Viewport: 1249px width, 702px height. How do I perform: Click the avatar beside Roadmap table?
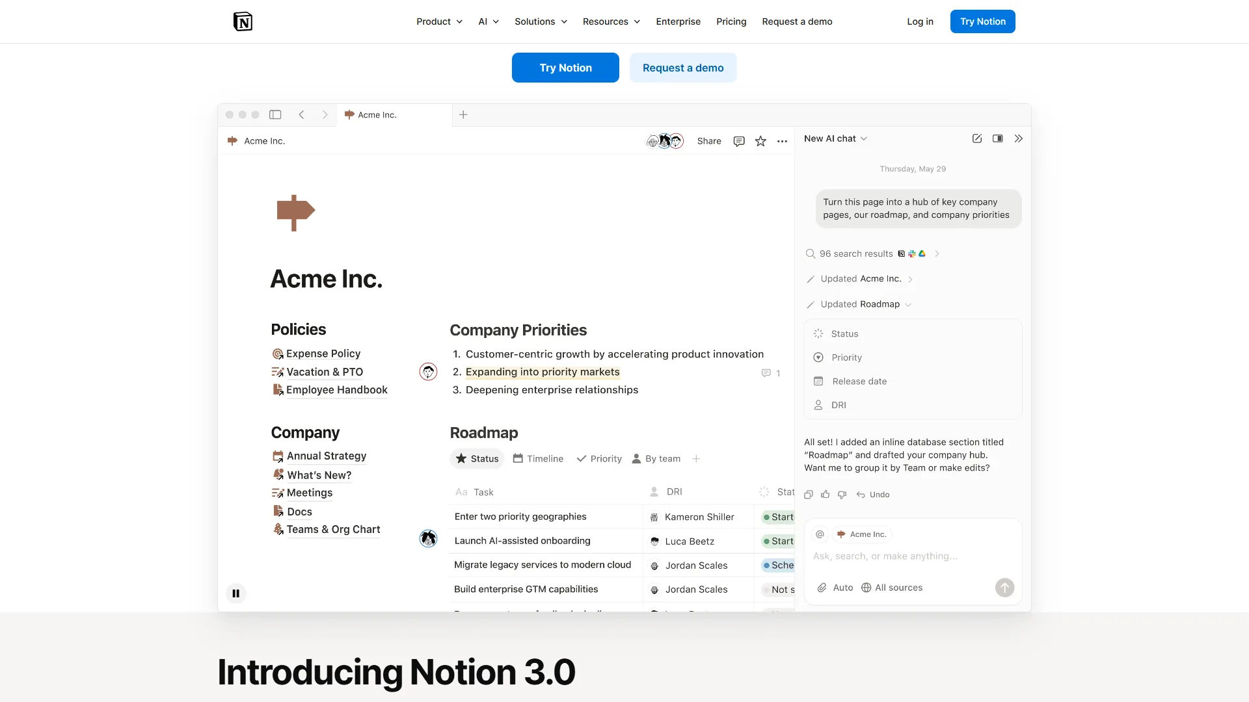(x=428, y=539)
